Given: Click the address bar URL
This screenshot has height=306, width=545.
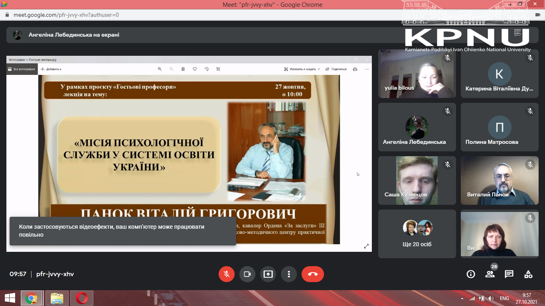Looking at the screenshot, I should click(66, 15).
